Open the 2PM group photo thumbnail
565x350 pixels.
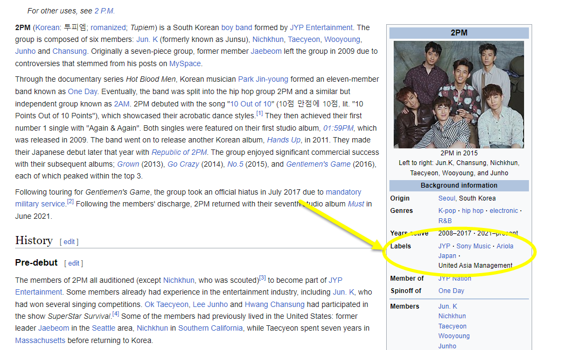click(x=459, y=94)
